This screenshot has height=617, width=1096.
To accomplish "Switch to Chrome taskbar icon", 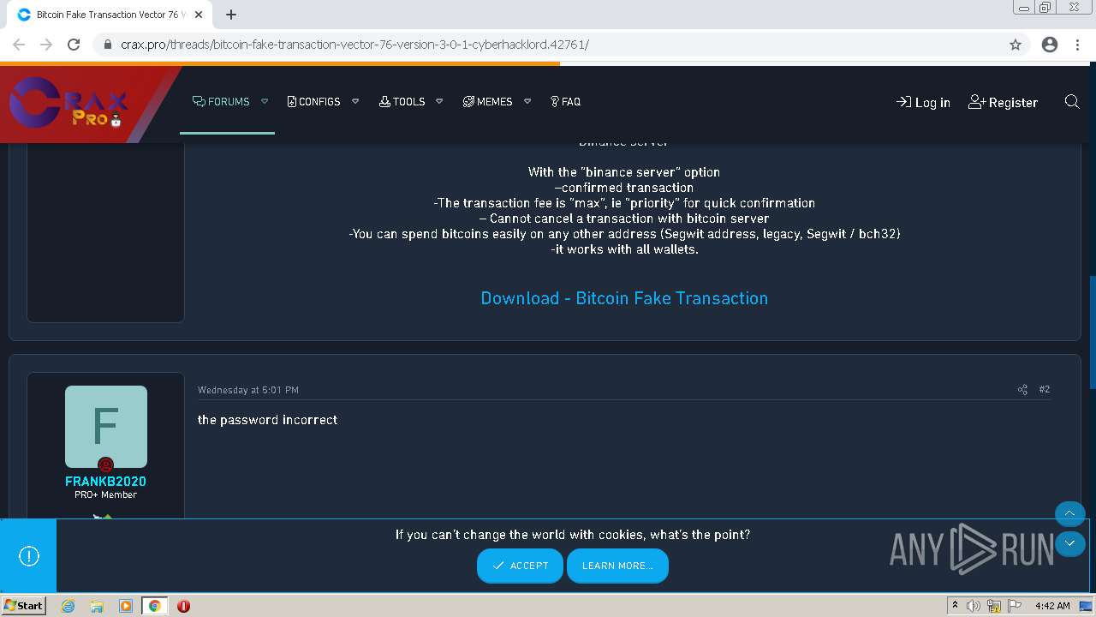I will point(154,606).
